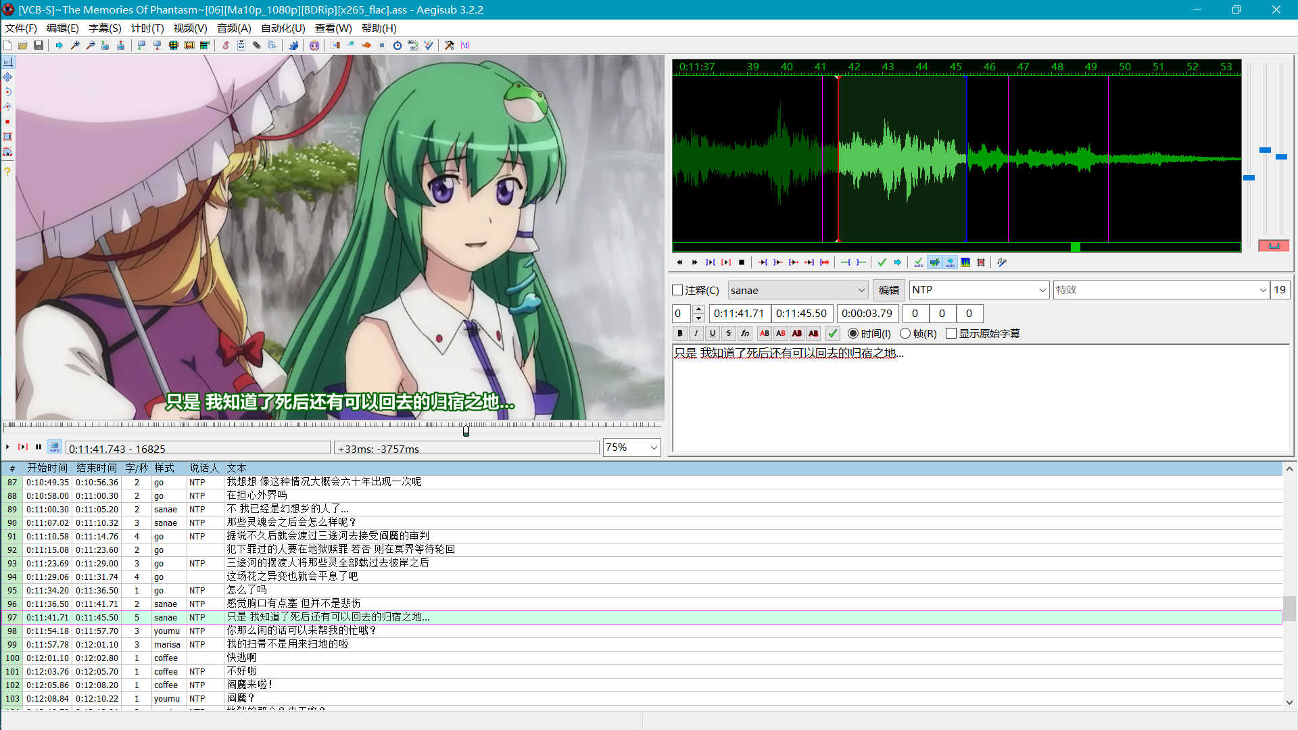Viewport: 1298px width, 730px height.
Task: Select subtitle row 98 youmu line
Action: [x=641, y=631]
